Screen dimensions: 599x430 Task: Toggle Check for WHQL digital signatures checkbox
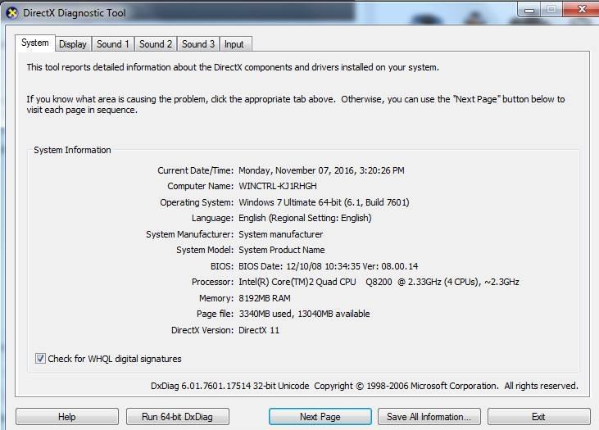click(x=40, y=358)
